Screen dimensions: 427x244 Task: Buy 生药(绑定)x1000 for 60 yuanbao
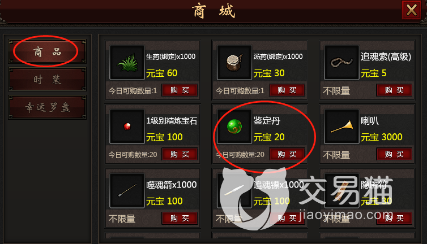tap(180, 90)
